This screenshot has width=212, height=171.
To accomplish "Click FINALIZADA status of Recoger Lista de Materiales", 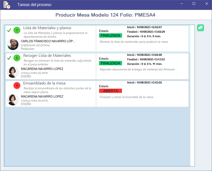I will 111,63.
